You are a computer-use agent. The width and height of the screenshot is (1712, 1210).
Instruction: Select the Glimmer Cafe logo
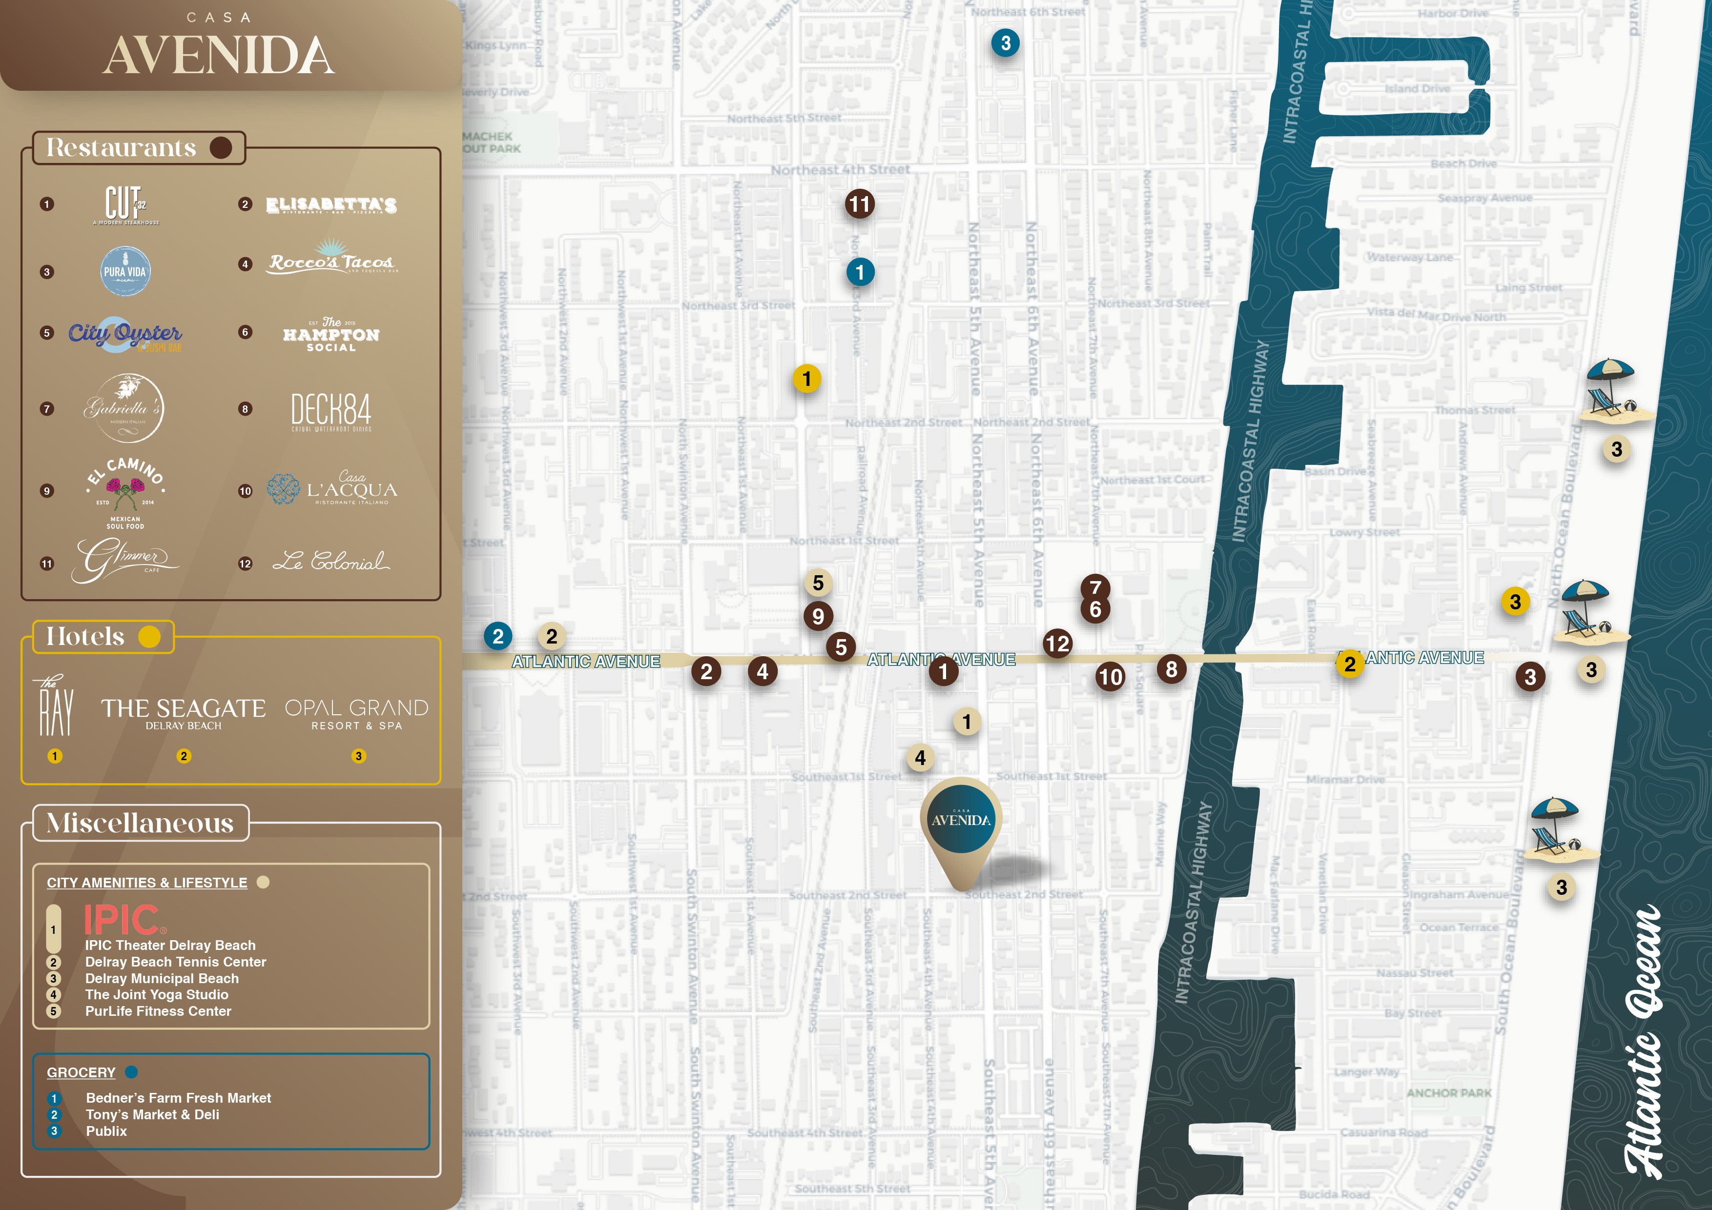125,560
